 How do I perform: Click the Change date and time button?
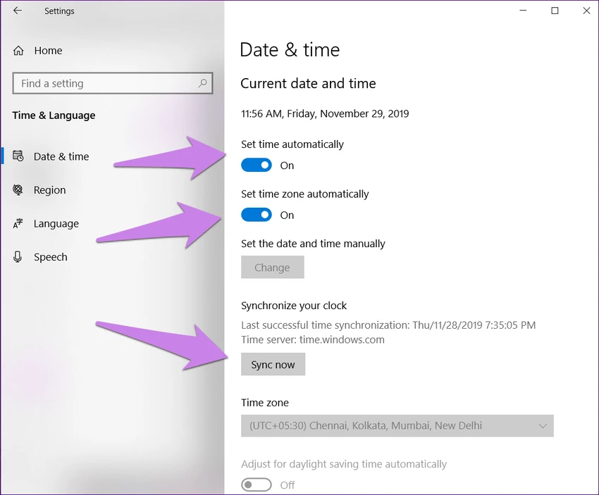pos(273,267)
